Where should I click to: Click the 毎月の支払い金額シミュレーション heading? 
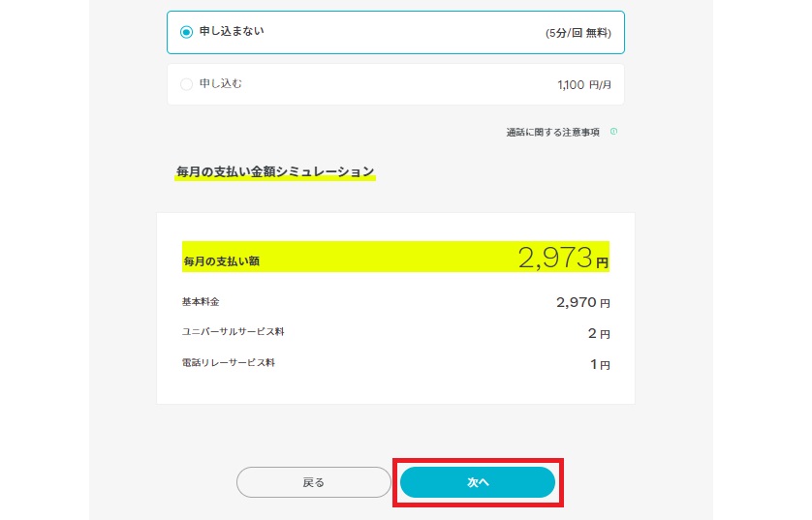click(x=275, y=171)
